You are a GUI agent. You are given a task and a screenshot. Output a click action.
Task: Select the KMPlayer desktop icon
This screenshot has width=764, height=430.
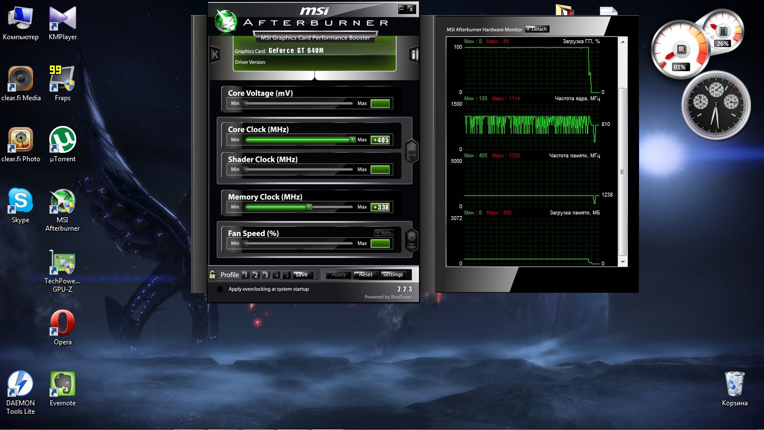pos(63,24)
